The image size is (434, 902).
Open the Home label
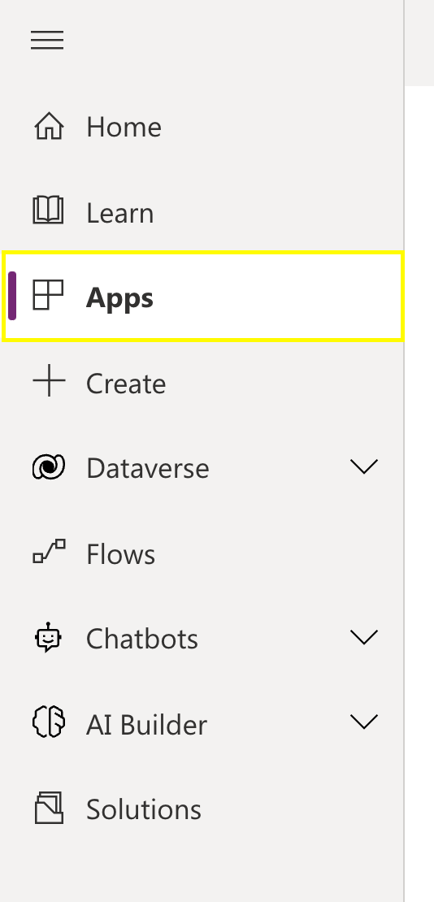[x=124, y=127]
